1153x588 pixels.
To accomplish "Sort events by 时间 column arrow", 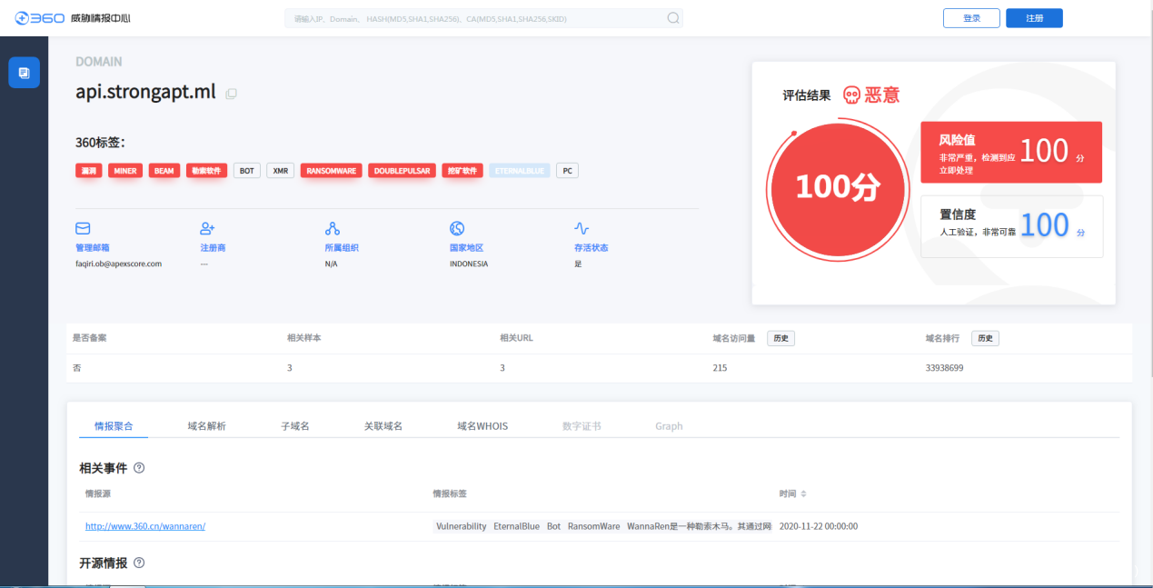I will pyautogui.click(x=802, y=493).
